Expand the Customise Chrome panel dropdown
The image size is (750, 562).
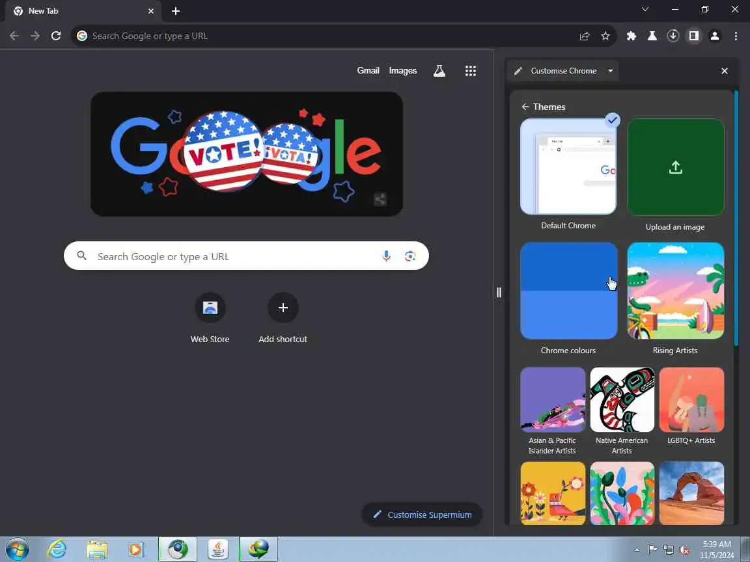pos(610,71)
